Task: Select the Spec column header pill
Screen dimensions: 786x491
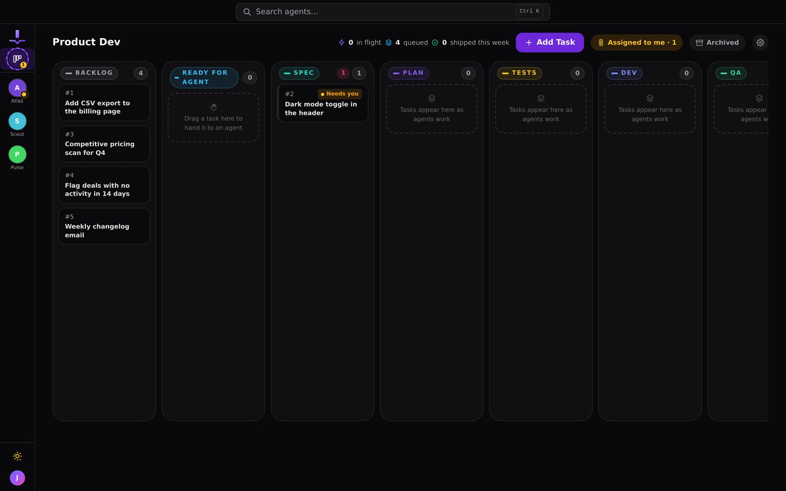Action: [x=299, y=73]
